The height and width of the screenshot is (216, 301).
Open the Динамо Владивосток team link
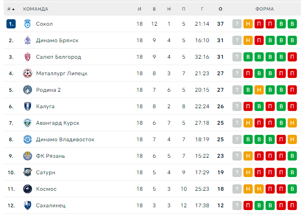click(x=65, y=139)
